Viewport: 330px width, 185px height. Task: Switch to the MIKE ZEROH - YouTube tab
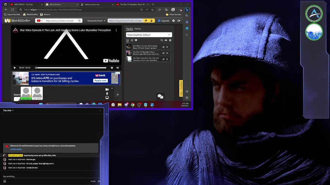25,4
